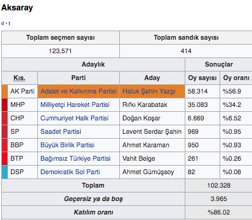Click the BBP abbreviation cell
This screenshot has height=220, width=252.
[x=23, y=145]
